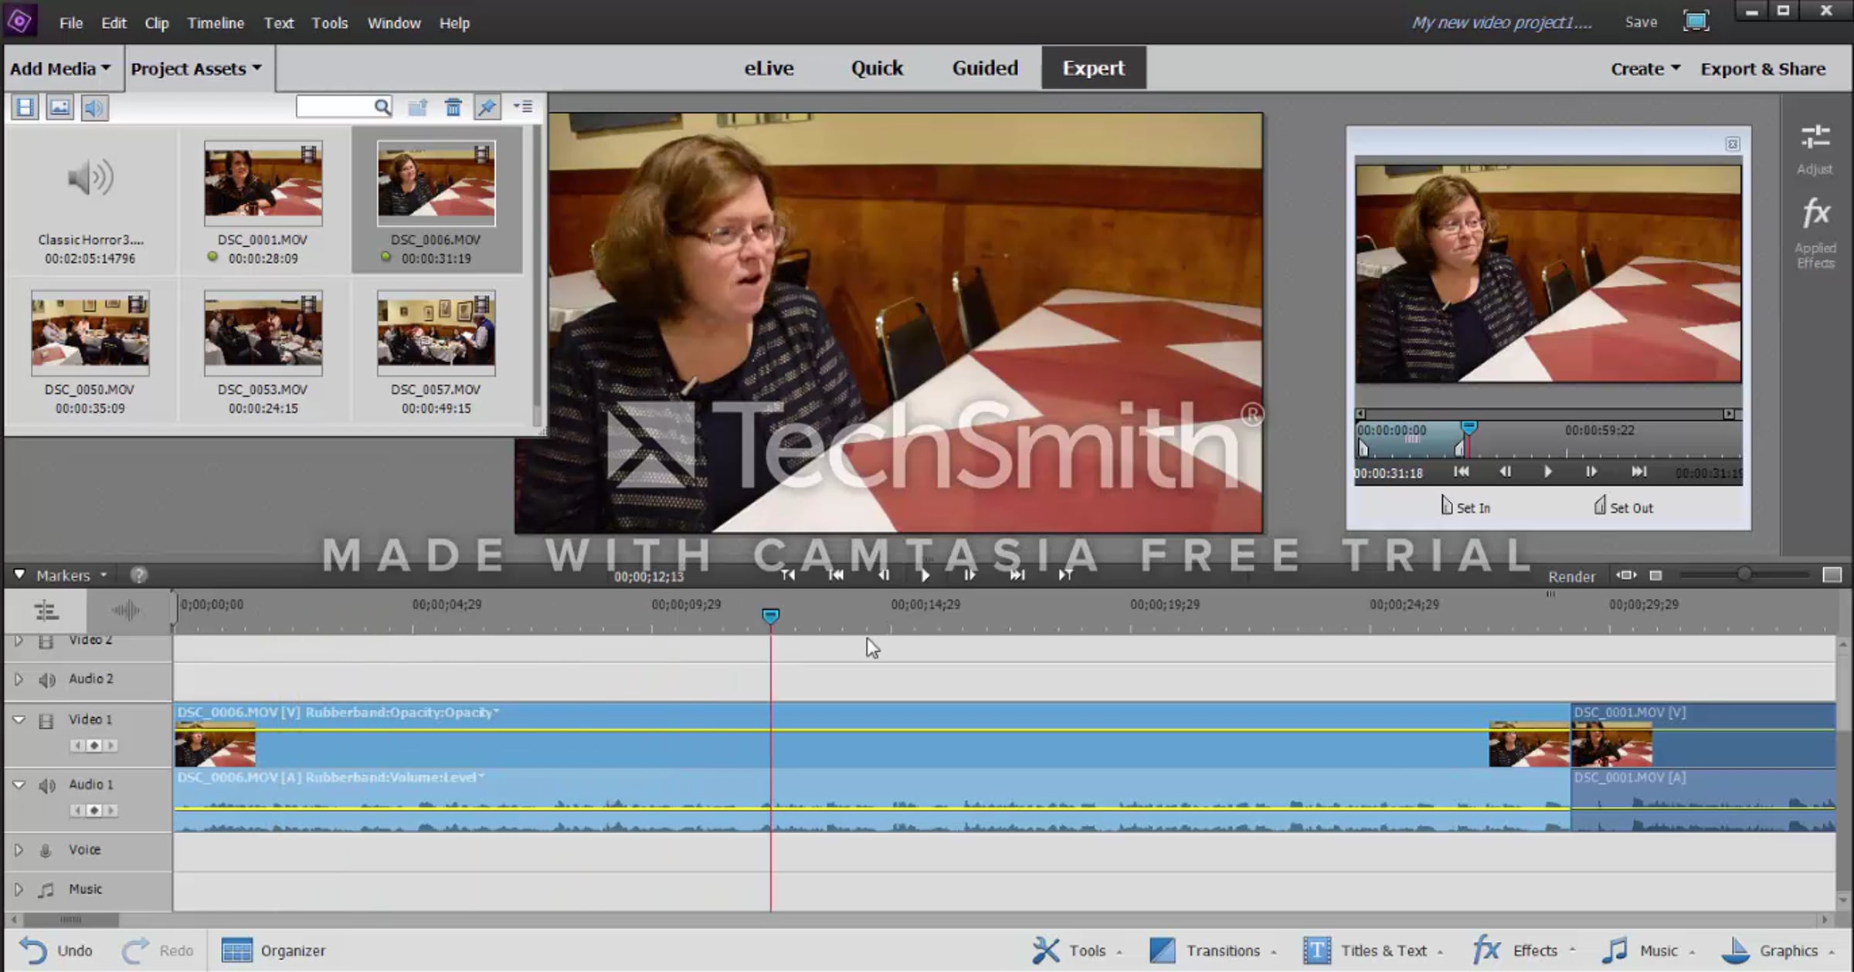Open the Applied Effects panel
Screen dimensions: 1854x972
pyautogui.click(x=1815, y=233)
